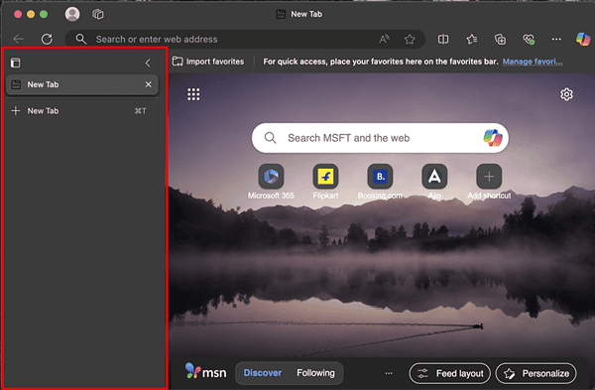Open the user profile avatar
This screenshot has height=390, width=595.
[72, 15]
